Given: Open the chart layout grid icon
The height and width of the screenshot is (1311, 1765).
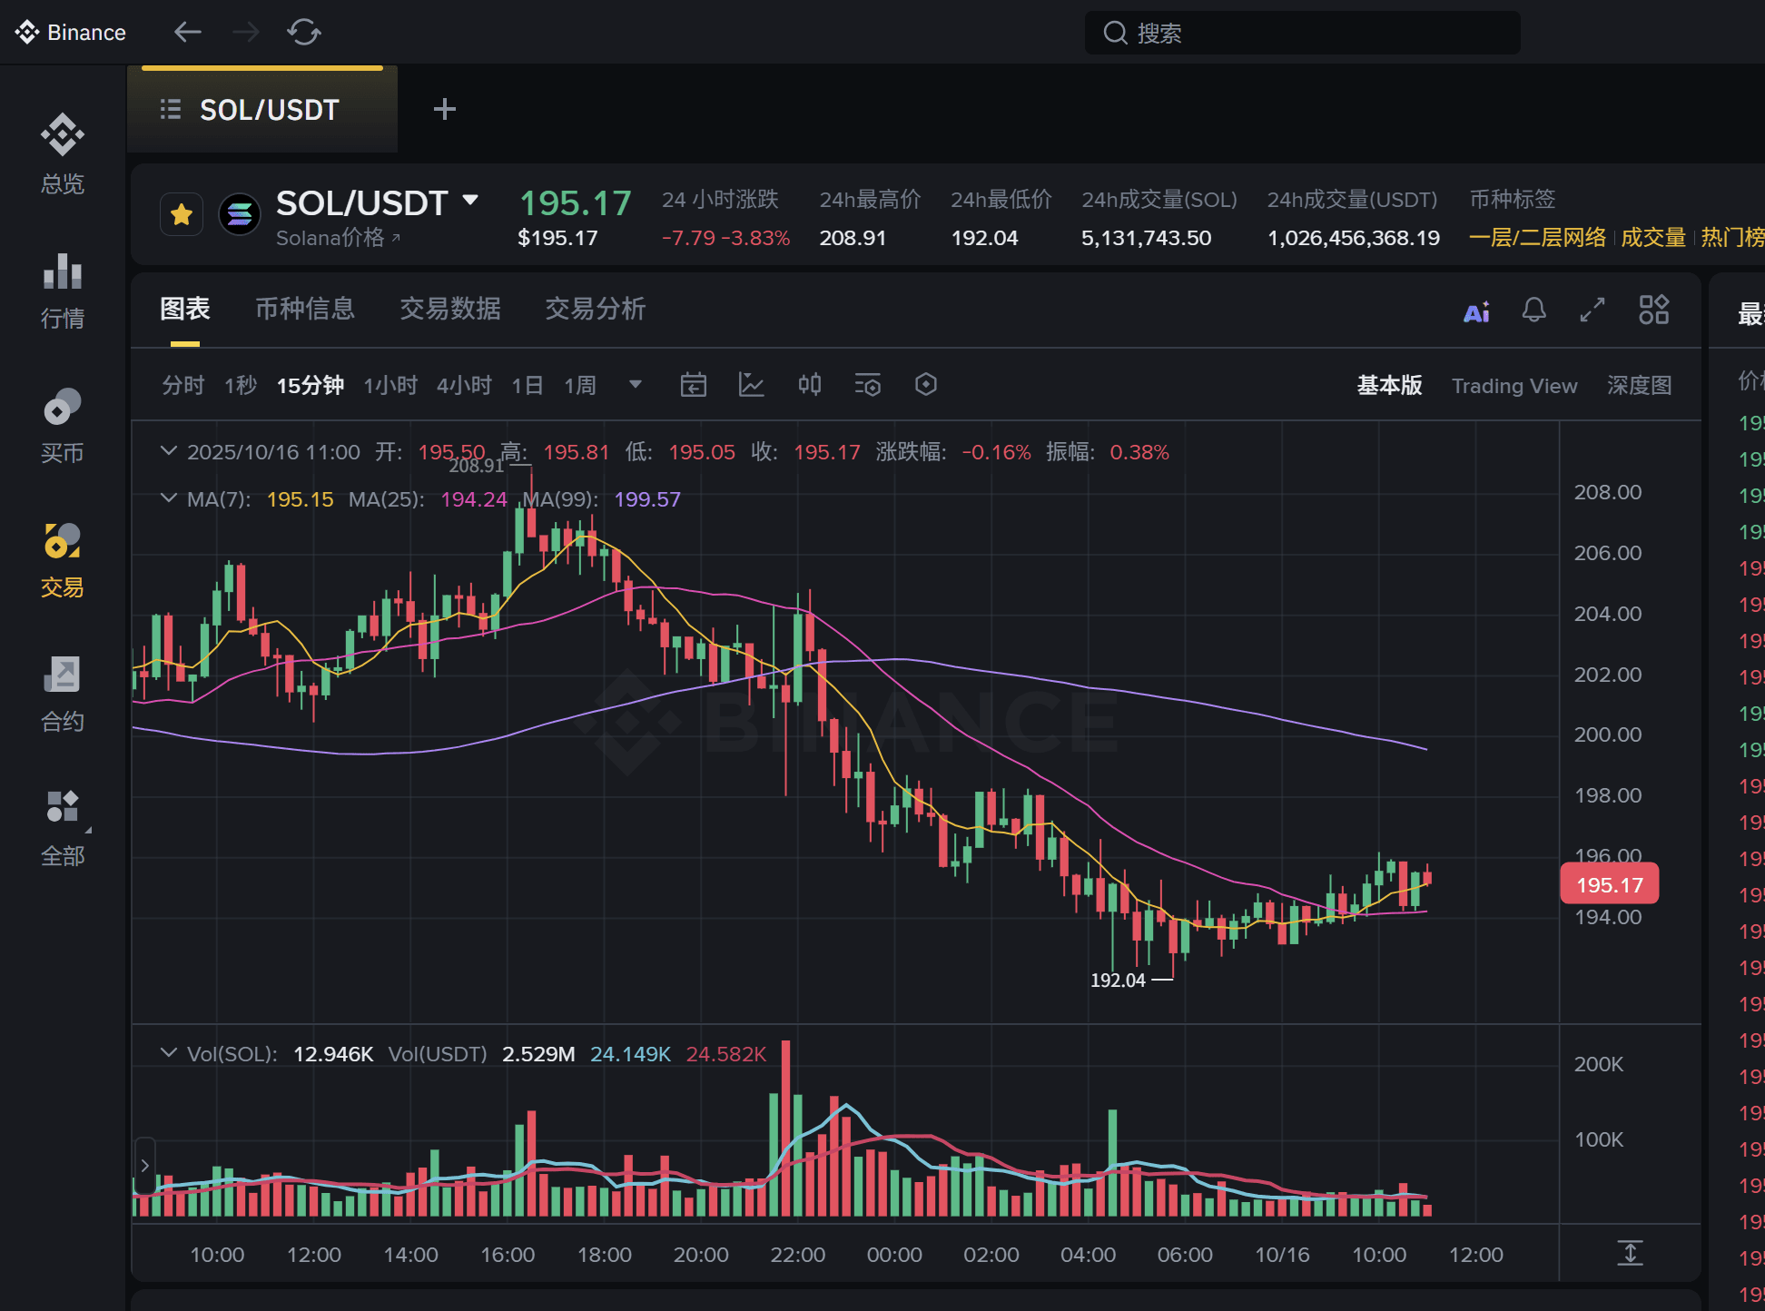Looking at the screenshot, I should click(x=1653, y=310).
